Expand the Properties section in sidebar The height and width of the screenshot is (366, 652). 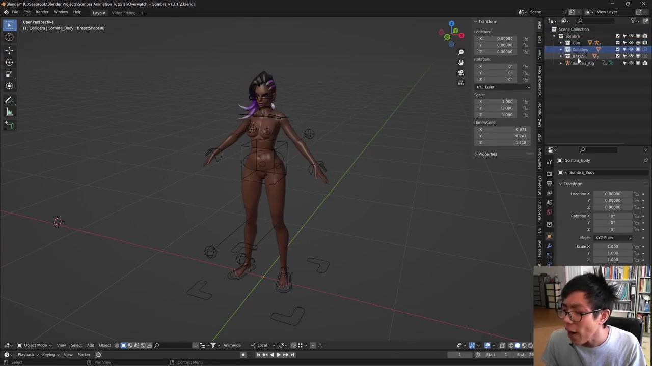487,154
